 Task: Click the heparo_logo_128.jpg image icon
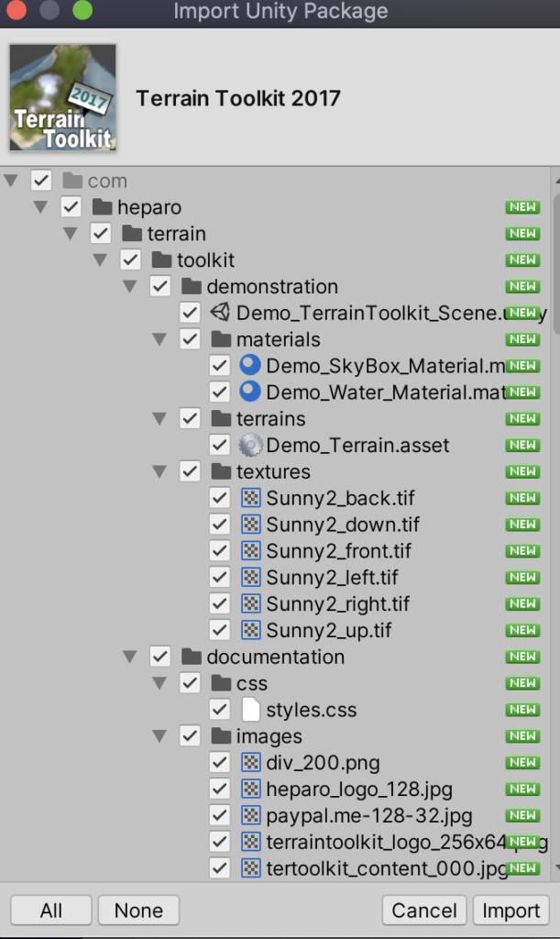coord(250,790)
